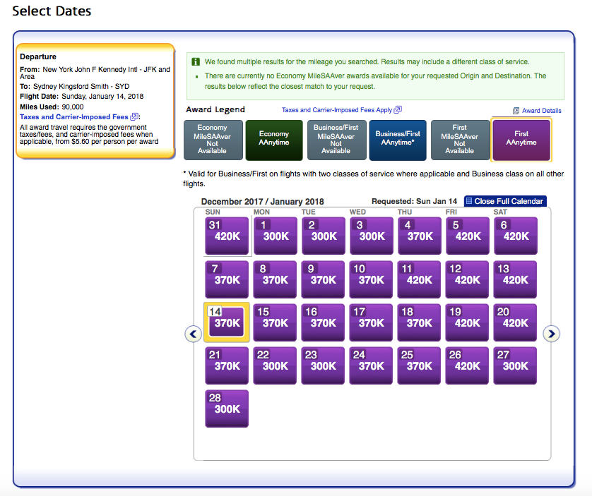Select the First AAnytime award tab

tap(521, 138)
